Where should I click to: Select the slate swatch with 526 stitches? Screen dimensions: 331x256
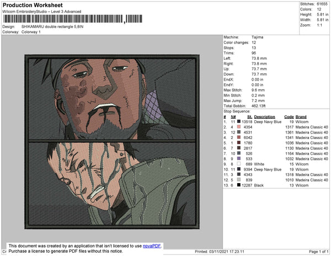(239, 153)
